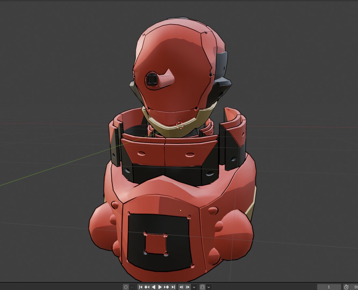Open the dropdown beside the frame step buttons
The image size is (358, 290).
[x=194, y=287]
